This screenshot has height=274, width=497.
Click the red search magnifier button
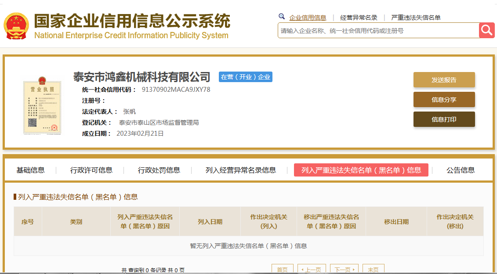[486, 30]
